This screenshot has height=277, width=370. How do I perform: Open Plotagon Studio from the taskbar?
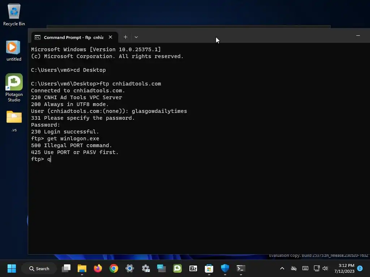pyautogui.click(x=177, y=268)
